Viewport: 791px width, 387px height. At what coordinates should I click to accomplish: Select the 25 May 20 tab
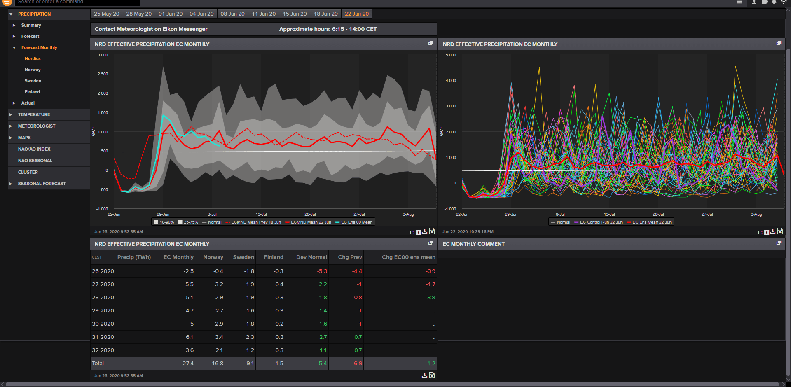click(106, 14)
